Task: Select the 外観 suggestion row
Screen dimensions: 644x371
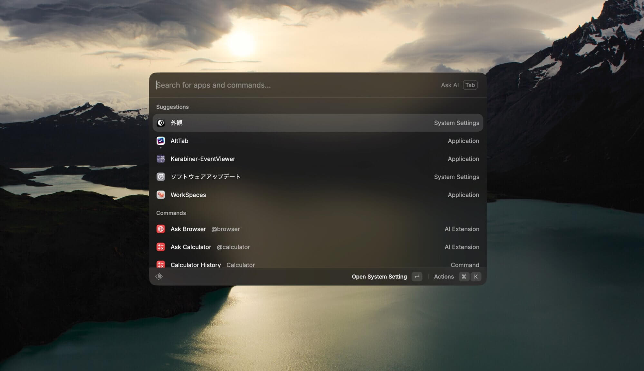Action: click(x=318, y=123)
